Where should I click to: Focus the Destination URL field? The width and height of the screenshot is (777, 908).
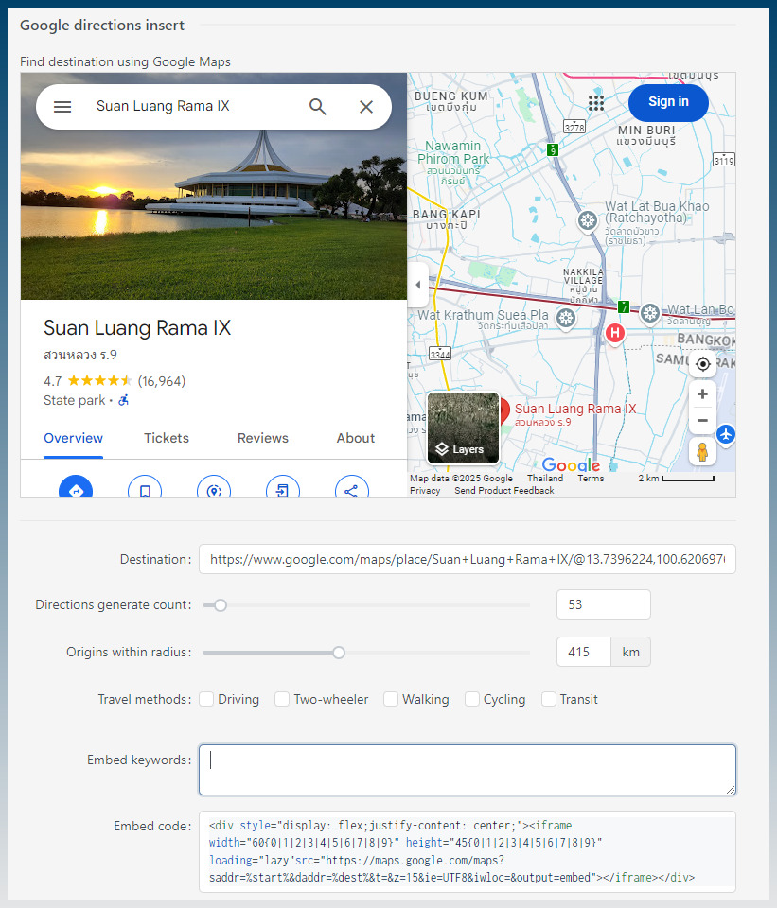point(467,559)
